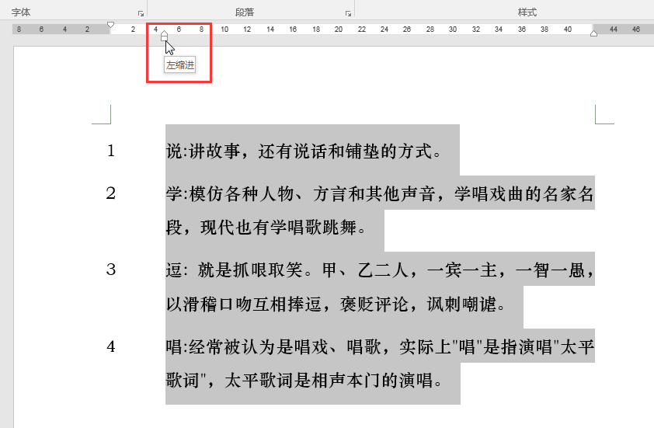Click the 字体 group label

(21, 12)
